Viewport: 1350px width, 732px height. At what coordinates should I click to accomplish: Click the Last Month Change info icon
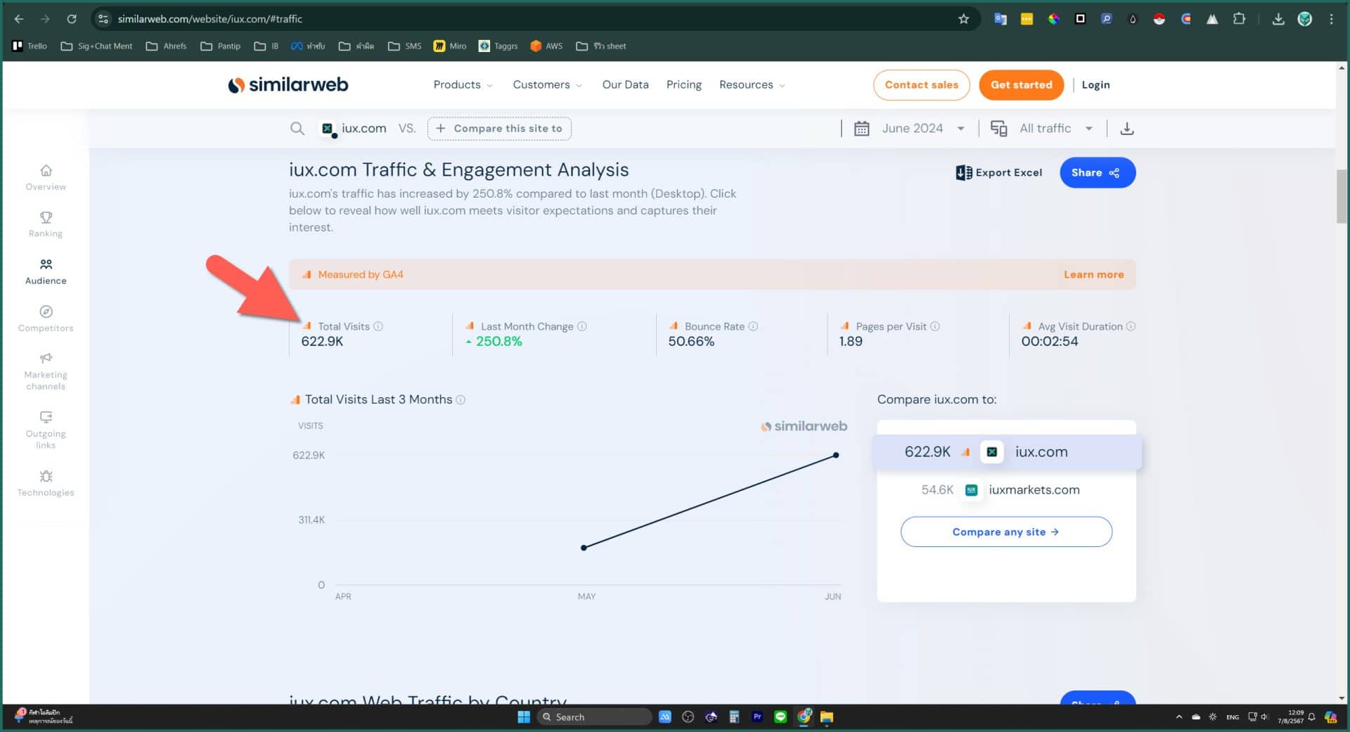tap(582, 326)
